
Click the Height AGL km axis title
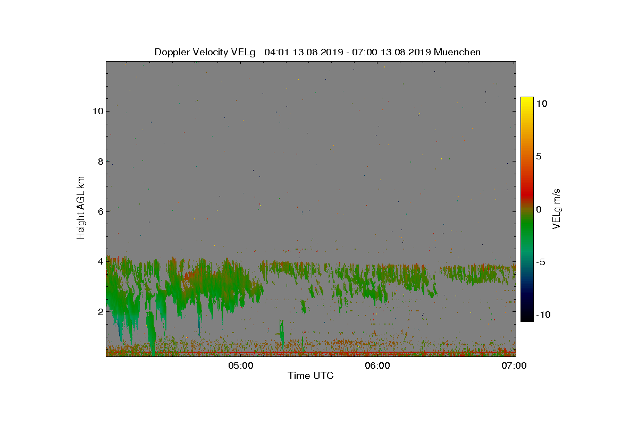coord(81,208)
